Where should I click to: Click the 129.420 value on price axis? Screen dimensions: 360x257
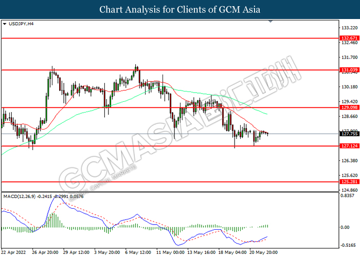pyautogui.click(x=349, y=102)
